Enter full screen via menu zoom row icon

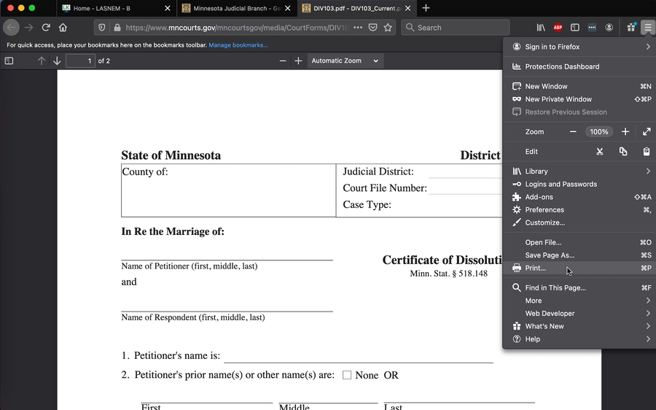(647, 132)
